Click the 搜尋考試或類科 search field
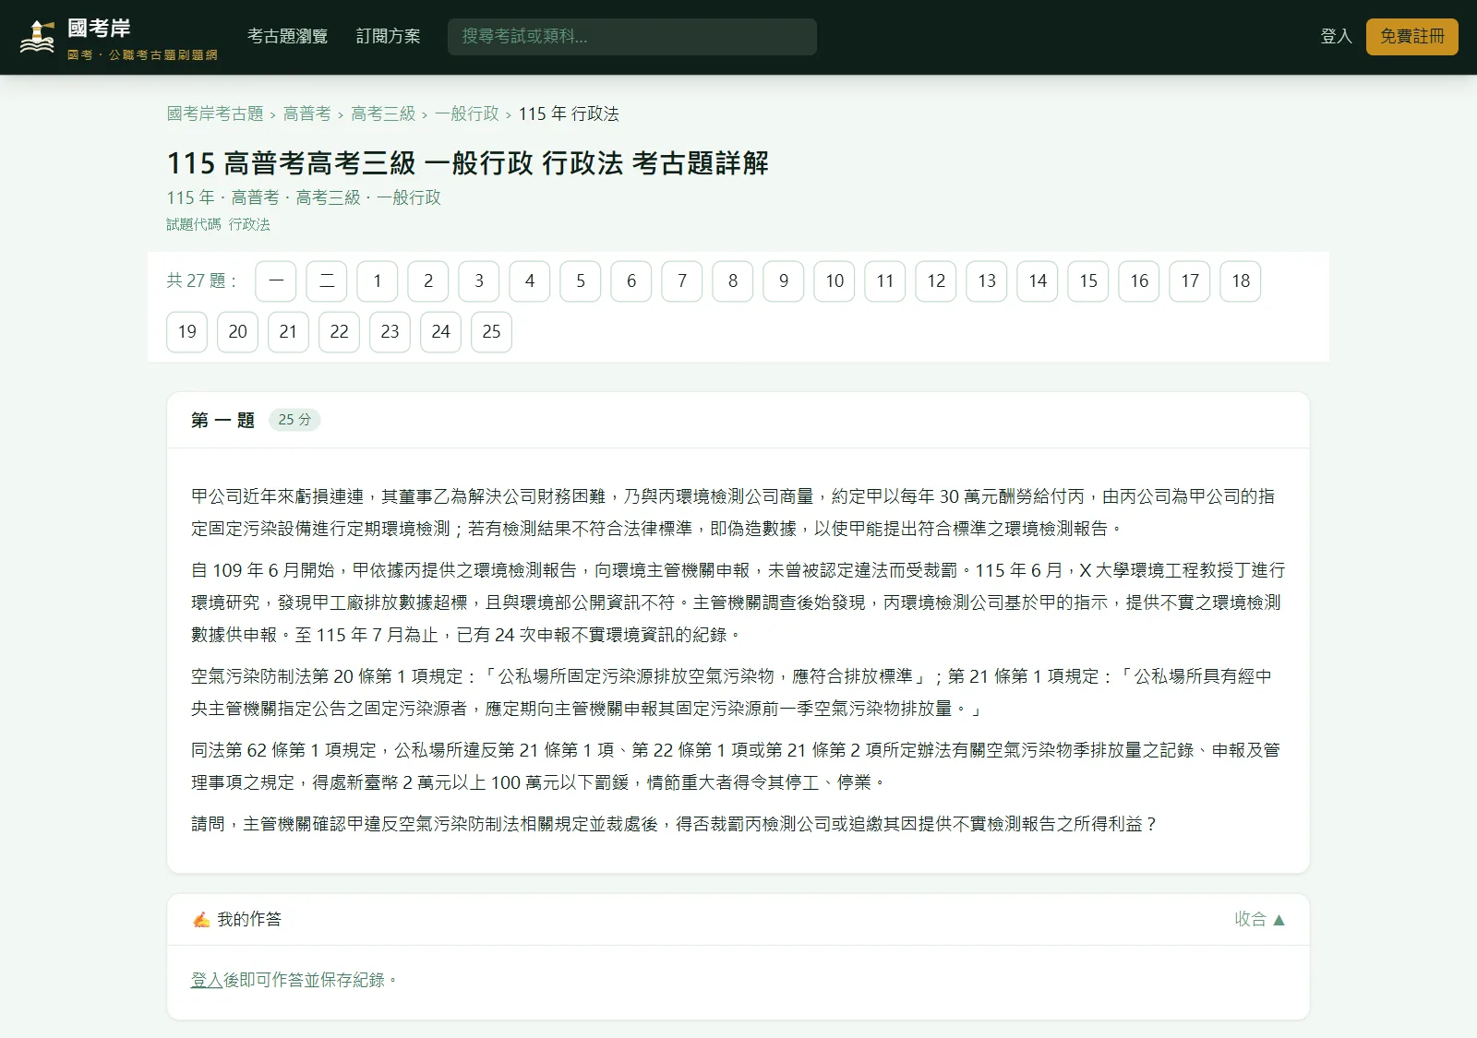This screenshot has height=1038, width=1477. click(x=632, y=37)
